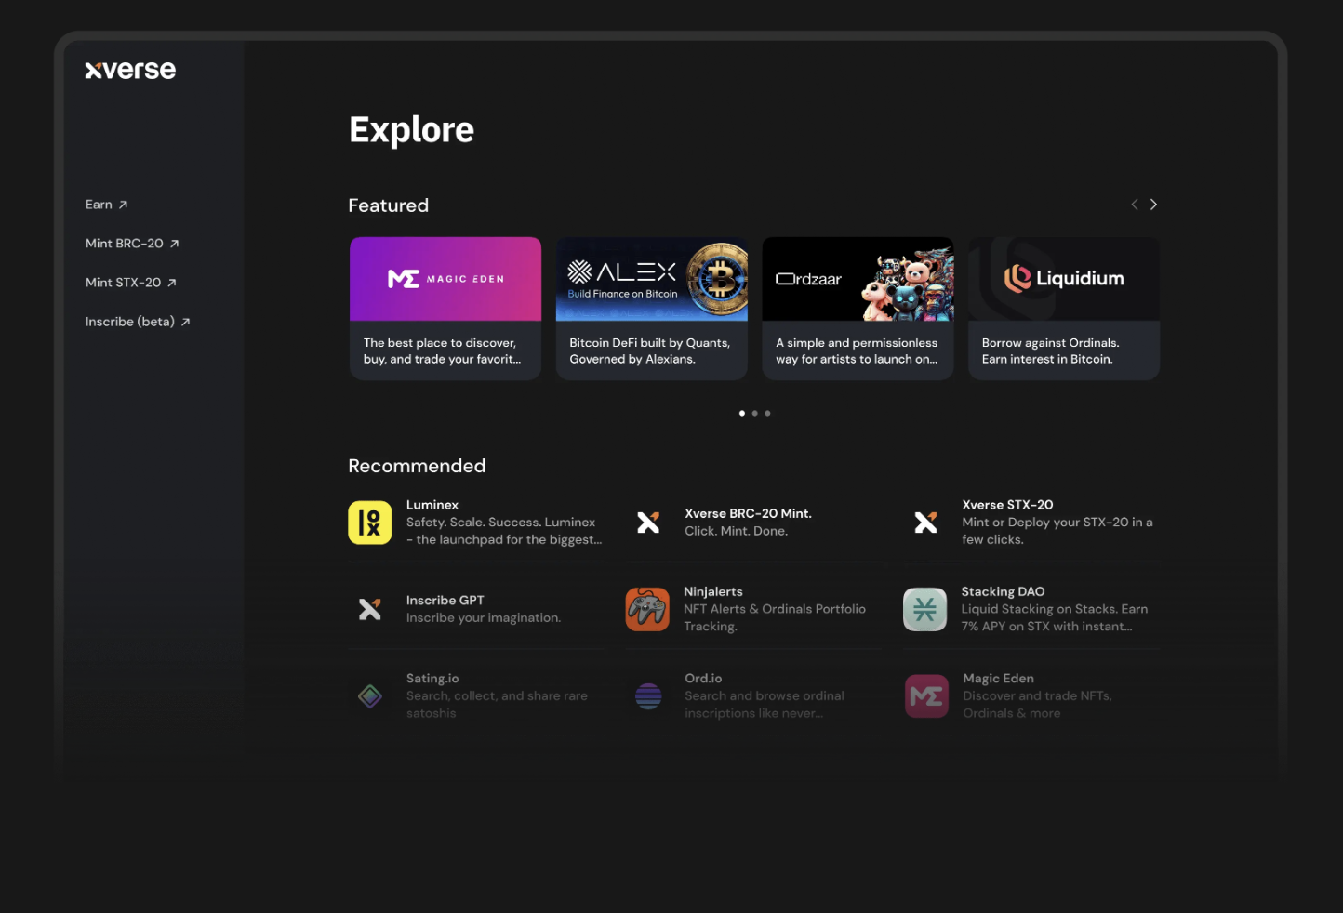The height and width of the screenshot is (913, 1343).
Task: Open the Inscribe (beta) sidebar link
Action: click(x=137, y=322)
